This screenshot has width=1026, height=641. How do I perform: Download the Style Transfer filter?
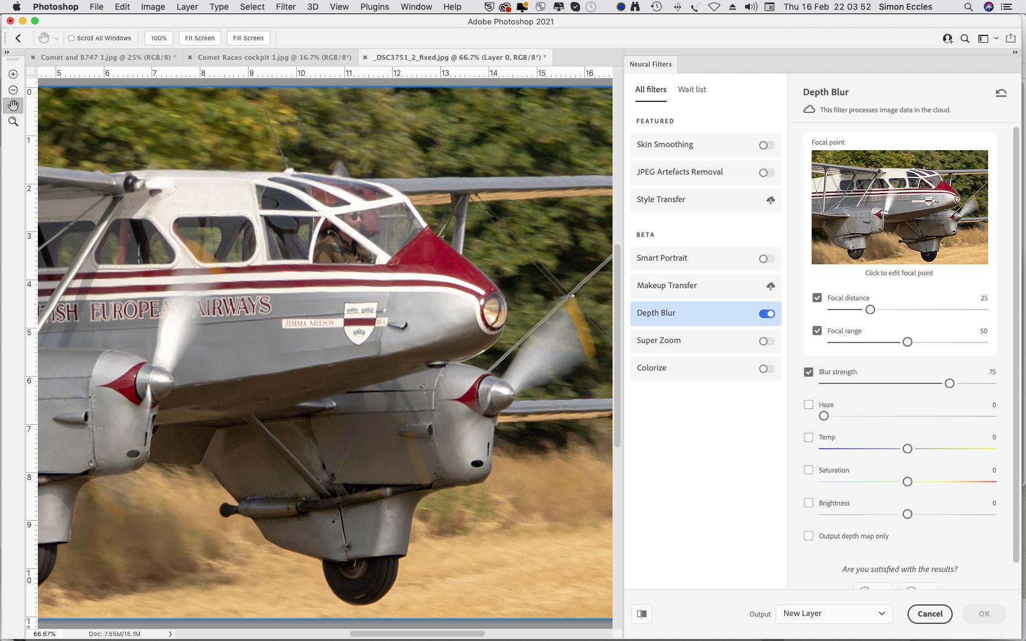point(771,200)
